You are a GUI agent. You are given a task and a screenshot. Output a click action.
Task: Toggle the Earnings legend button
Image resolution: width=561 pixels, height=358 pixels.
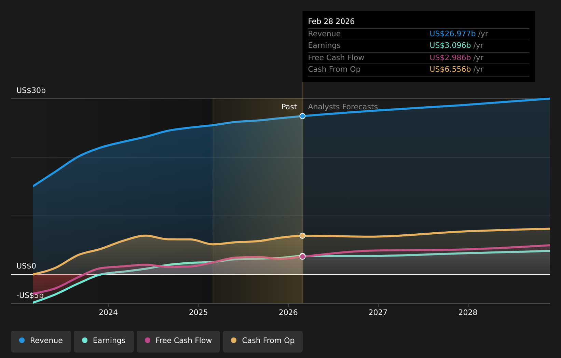[104, 341]
